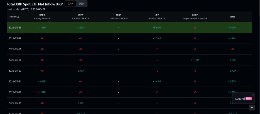
Task: Close the Legend popup
Action: tap(253, 95)
